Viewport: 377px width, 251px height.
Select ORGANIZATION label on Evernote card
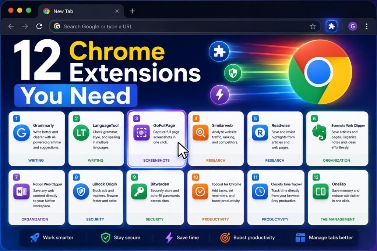pyautogui.click(x=337, y=160)
